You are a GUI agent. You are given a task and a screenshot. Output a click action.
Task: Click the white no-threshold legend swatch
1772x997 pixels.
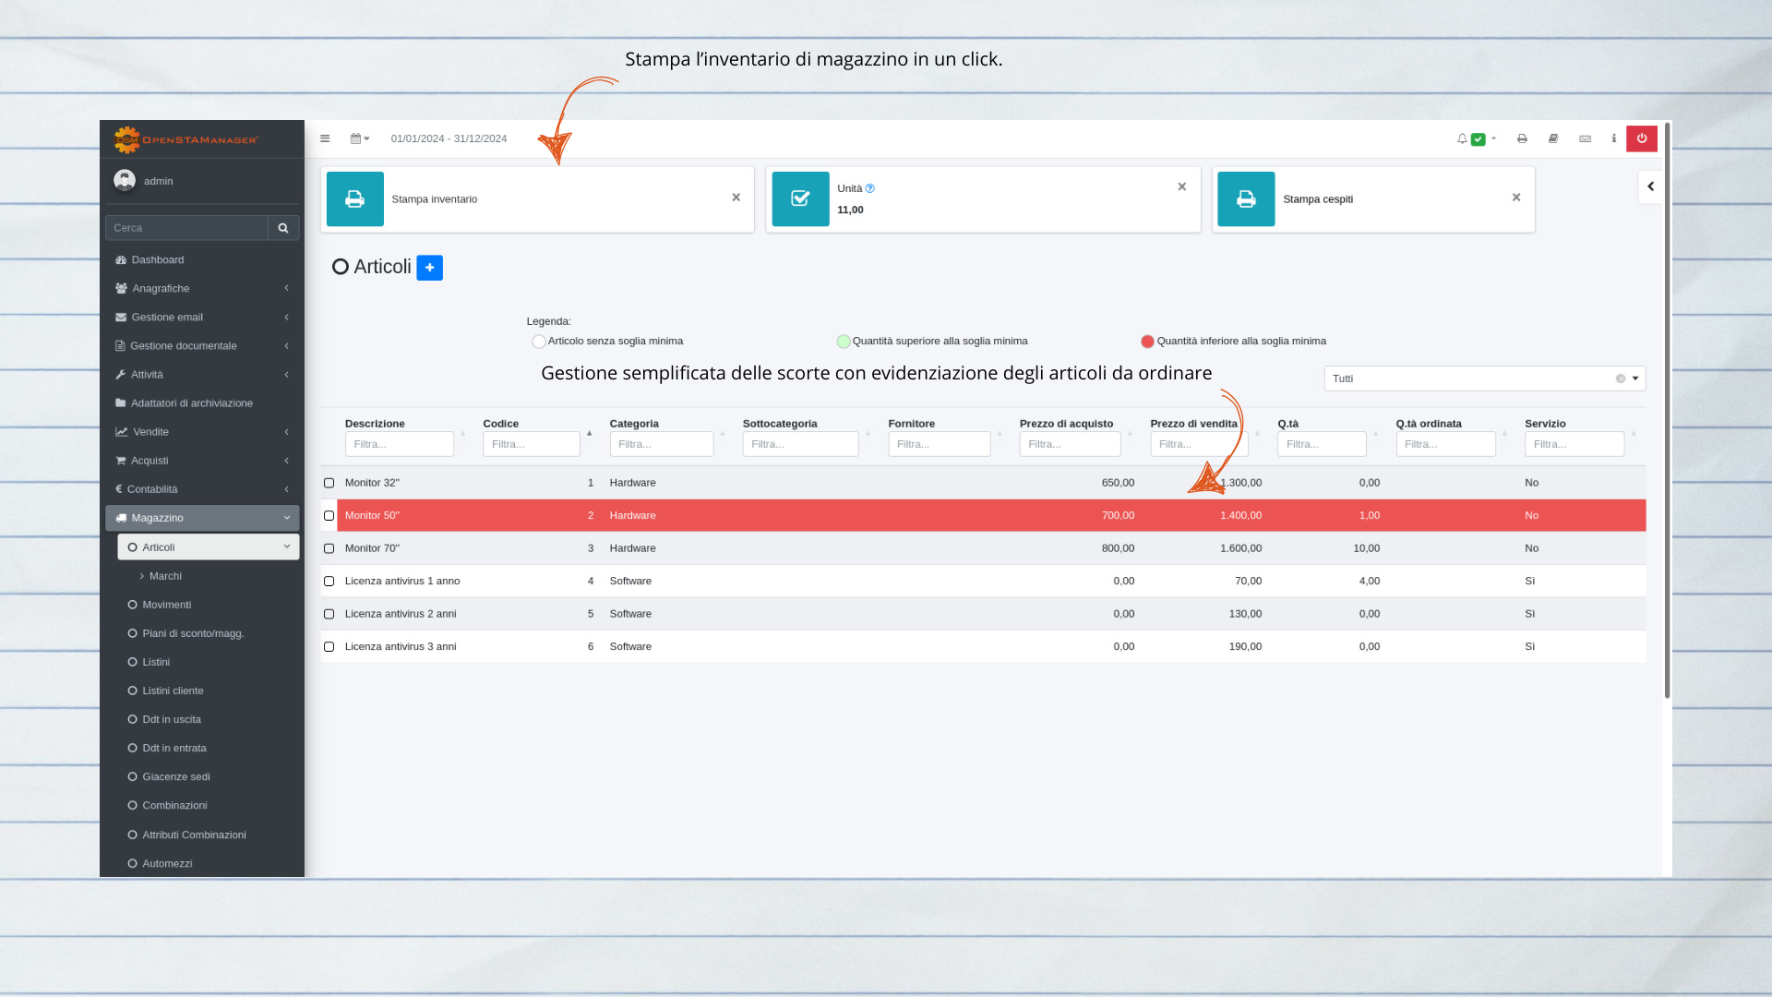point(539,342)
